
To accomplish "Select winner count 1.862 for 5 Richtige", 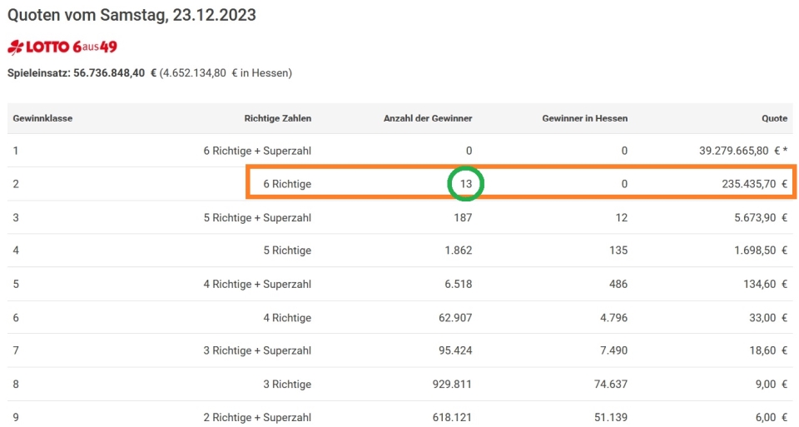I will (x=459, y=251).
